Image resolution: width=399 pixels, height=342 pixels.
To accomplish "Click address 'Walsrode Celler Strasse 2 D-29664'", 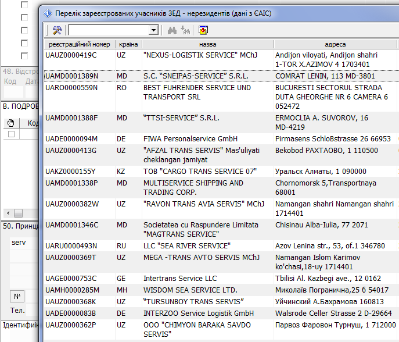I will (x=333, y=313).
